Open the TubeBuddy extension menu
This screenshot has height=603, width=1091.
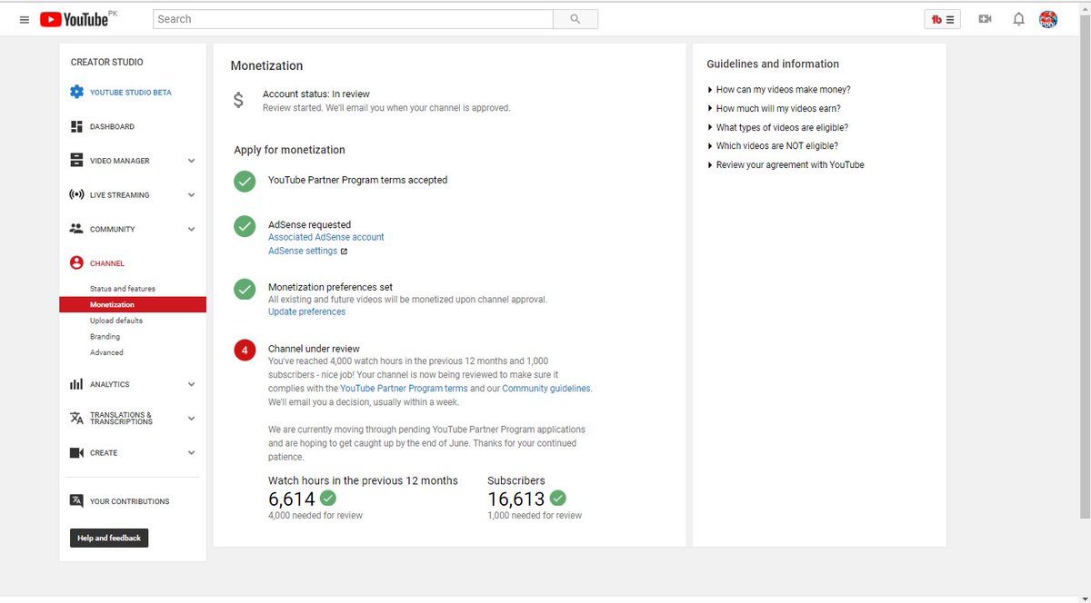click(x=943, y=19)
